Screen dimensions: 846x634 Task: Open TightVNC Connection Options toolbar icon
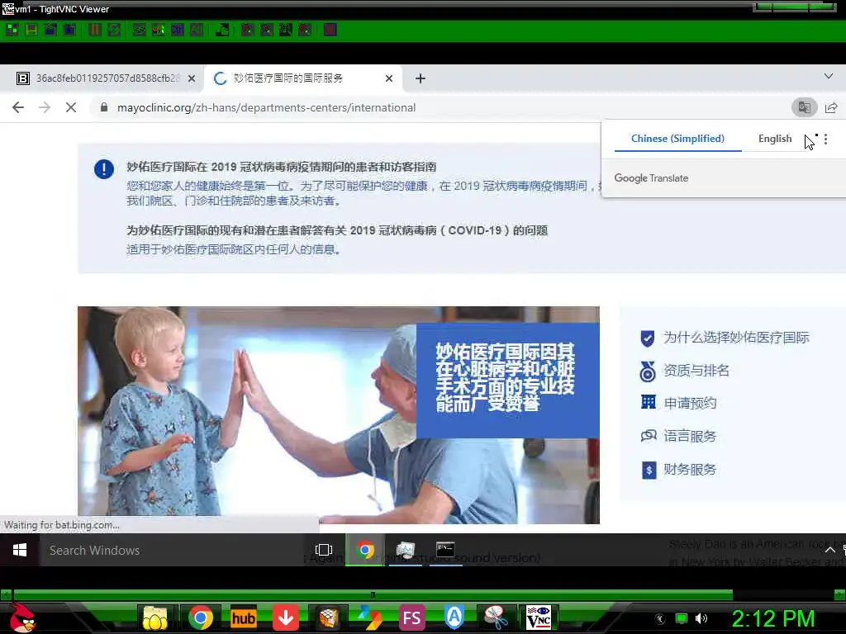click(x=50, y=30)
